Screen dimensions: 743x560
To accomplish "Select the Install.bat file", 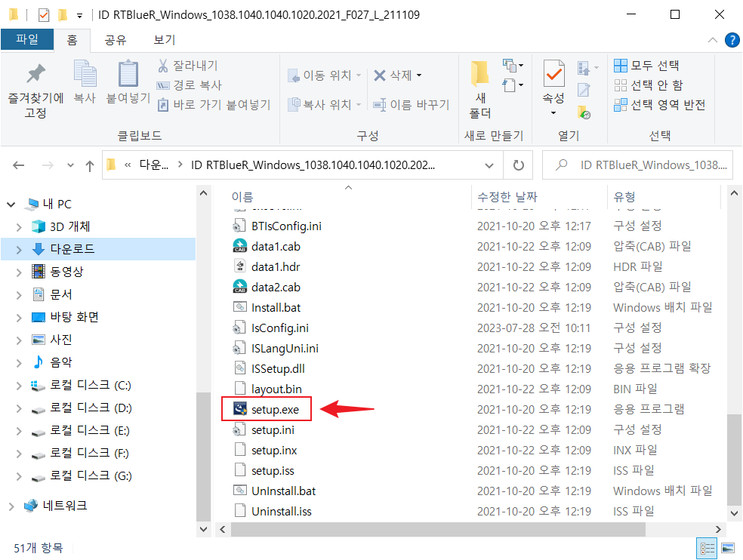I will [x=276, y=307].
